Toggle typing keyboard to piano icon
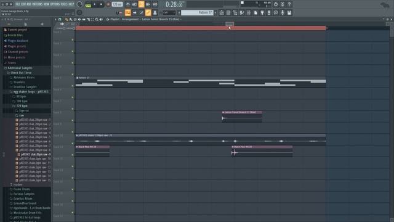The width and height of the screenshot is (394, 222). pos(128,12)
